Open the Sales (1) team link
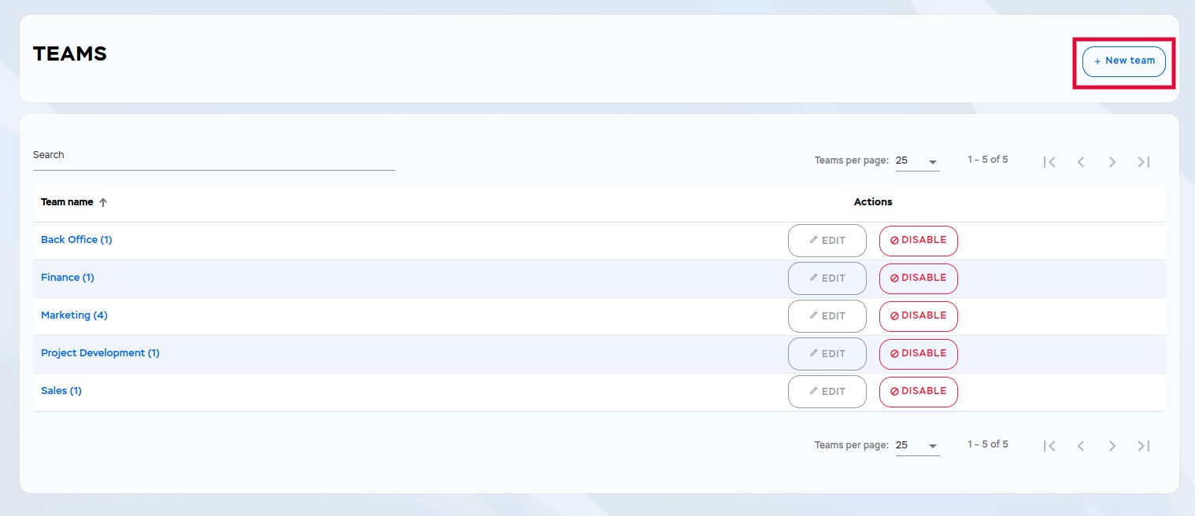 (x=61, y=391)
